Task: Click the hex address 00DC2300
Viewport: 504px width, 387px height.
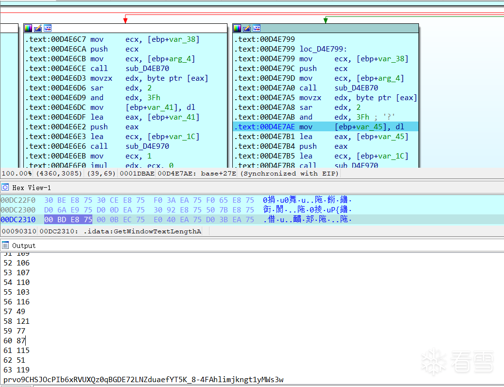Action: pos(18,210)
